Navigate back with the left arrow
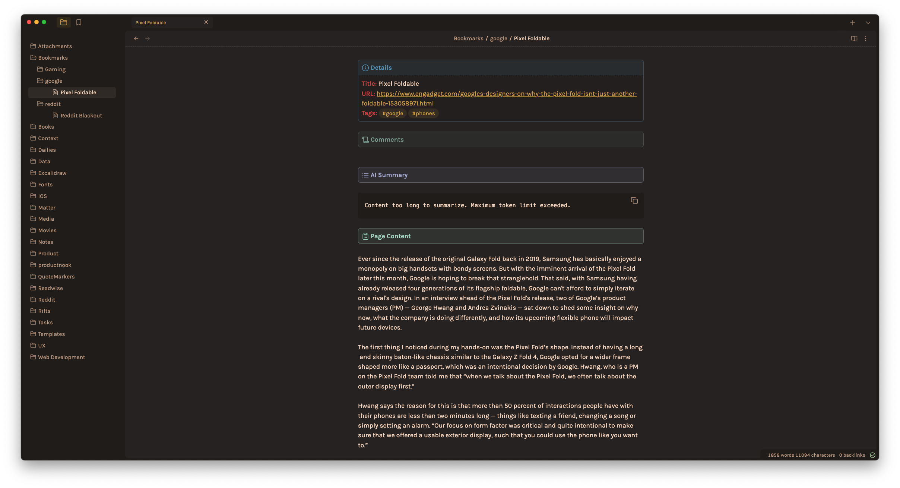900x488 pixels. (x=136, y=38)
